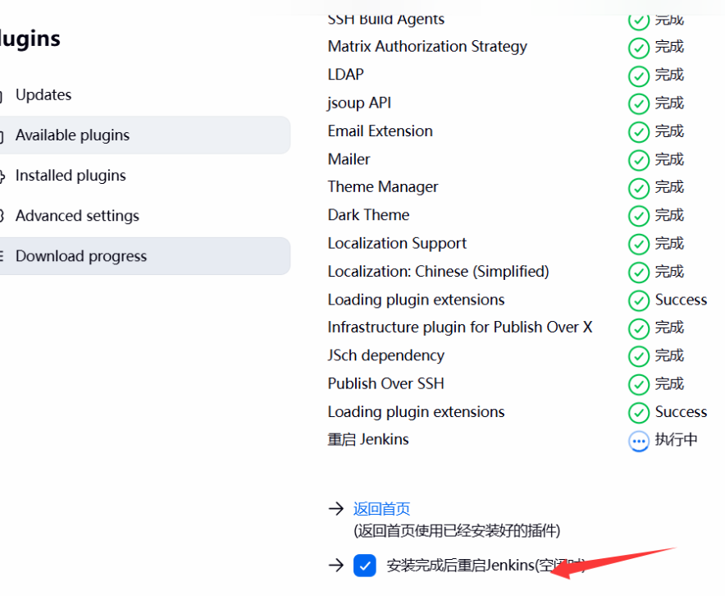Viewport: 725px width, 596px height.
Task: Click the 完成 status beside Publish Over SSH
Action: [x=669, y=383]
